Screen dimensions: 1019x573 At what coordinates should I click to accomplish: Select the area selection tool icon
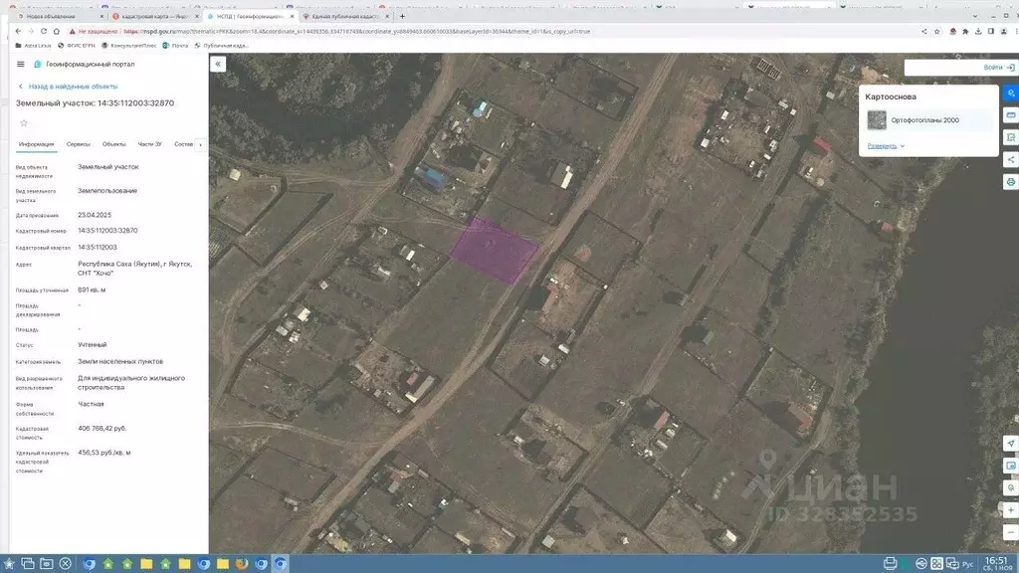[x=1010, y=137]
